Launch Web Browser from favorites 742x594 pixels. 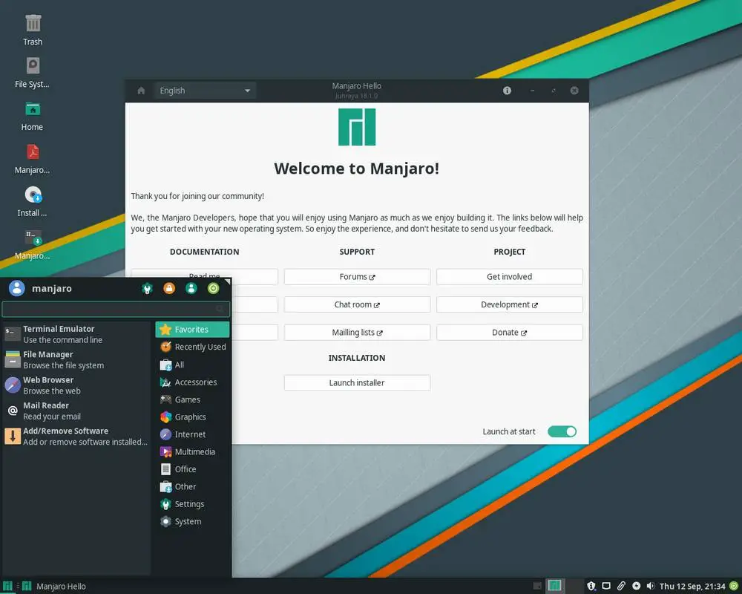tap(76, 385)
